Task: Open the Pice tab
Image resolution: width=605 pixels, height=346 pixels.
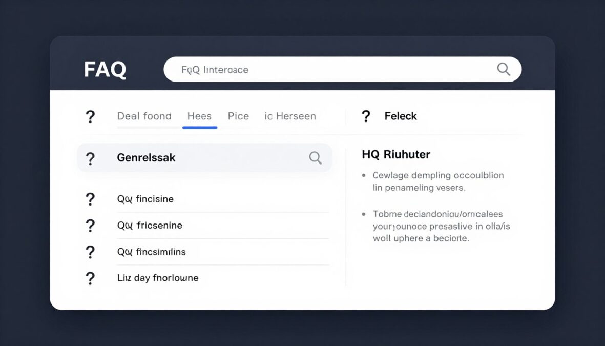Action: pyautogui.click(x=238, y=116)
